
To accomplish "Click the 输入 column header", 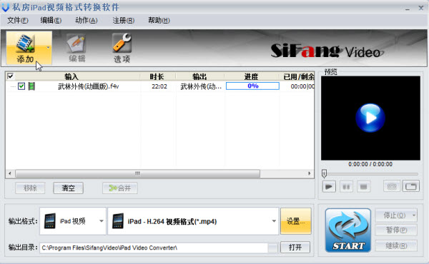I will pos(71,77).
